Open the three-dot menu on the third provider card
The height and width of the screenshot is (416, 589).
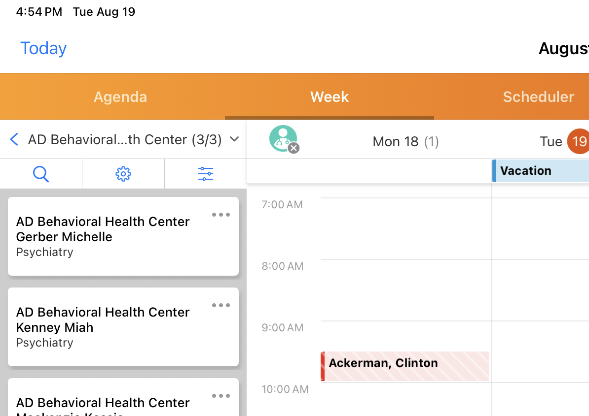pyautogui.click(x=221, y=396)
